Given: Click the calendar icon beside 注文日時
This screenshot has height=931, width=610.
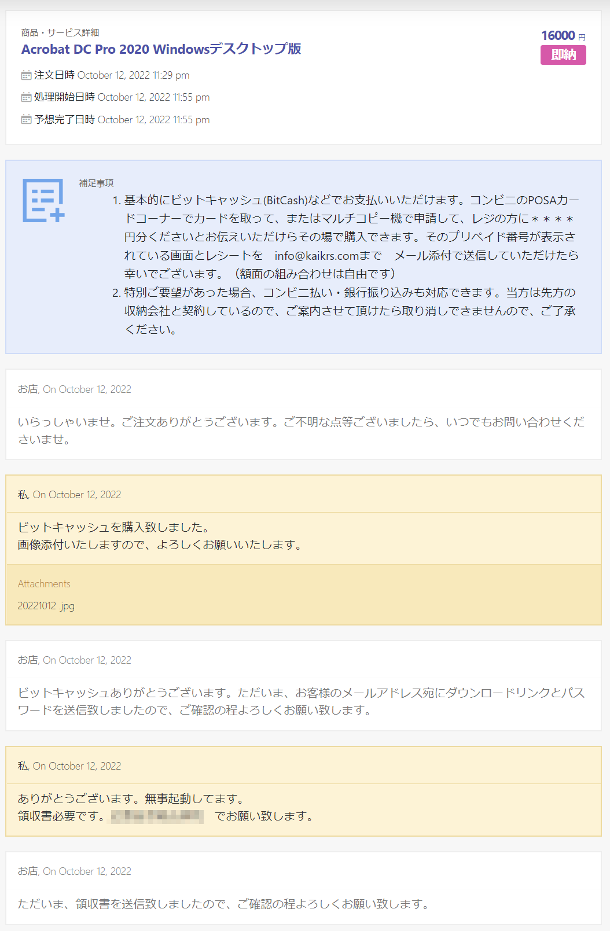Looking at the screenshot, I should [x=26, y=75].
